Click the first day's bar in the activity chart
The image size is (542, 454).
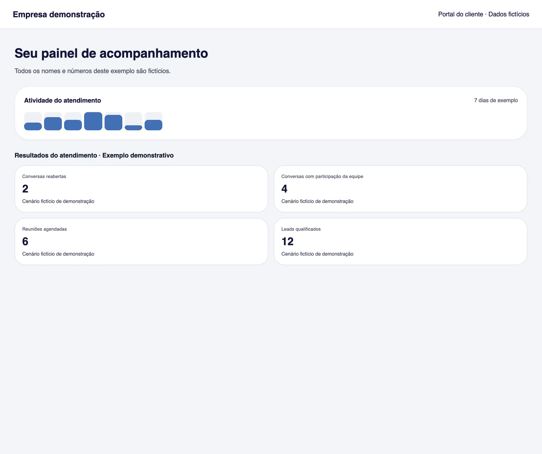[33, 126]
